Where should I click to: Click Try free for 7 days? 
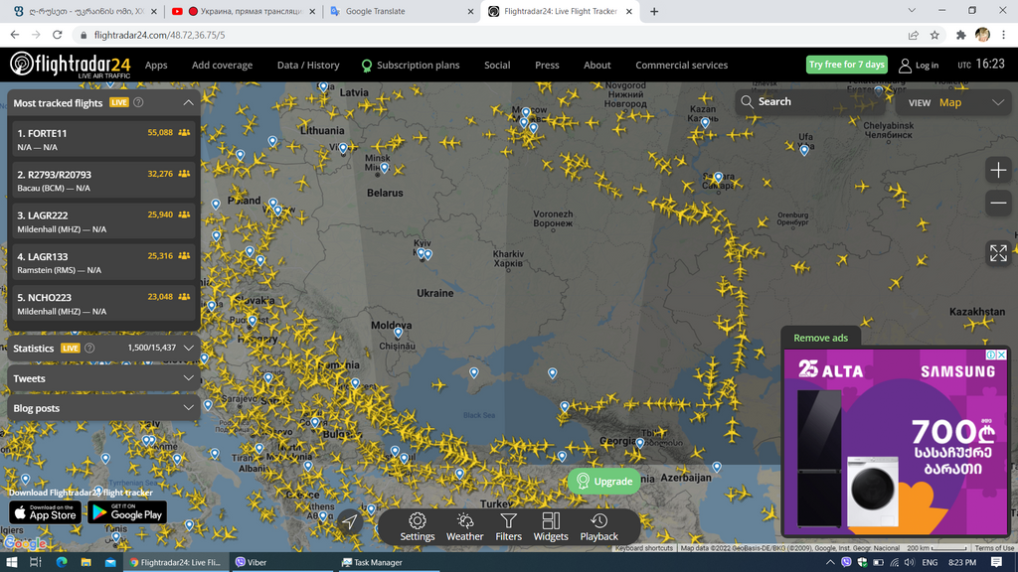(x=847, y=65)
